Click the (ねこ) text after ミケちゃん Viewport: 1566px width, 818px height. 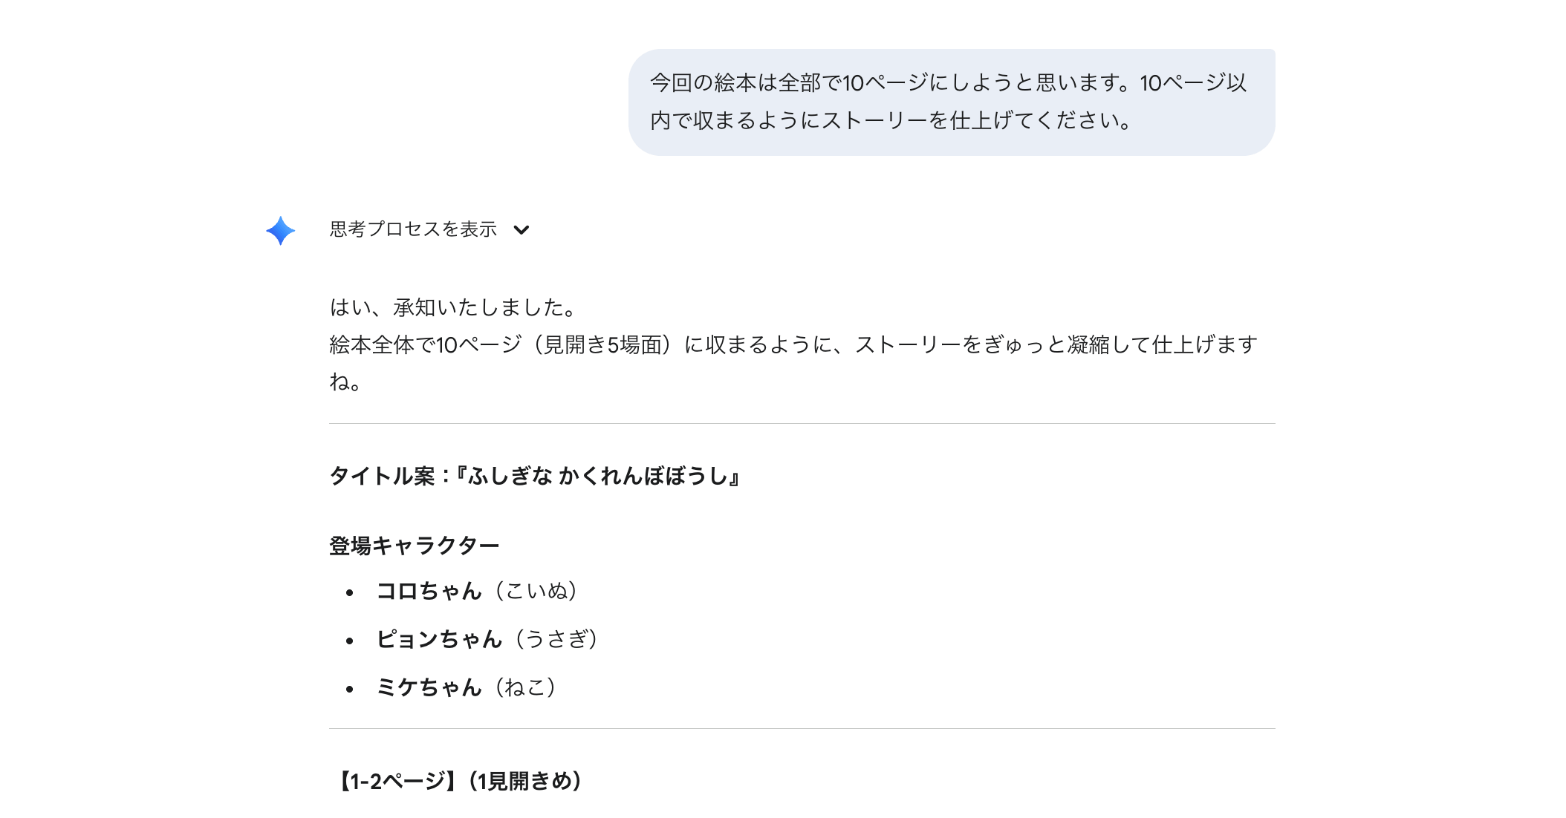pyautogui.click(x=526, y=687)
